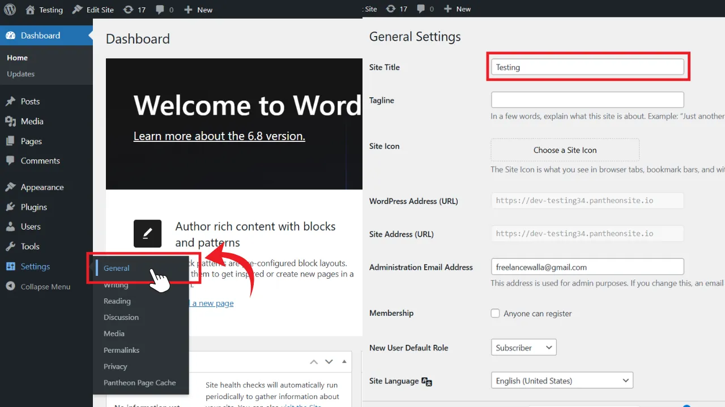Click Edit Site in left admin bar

93,10
